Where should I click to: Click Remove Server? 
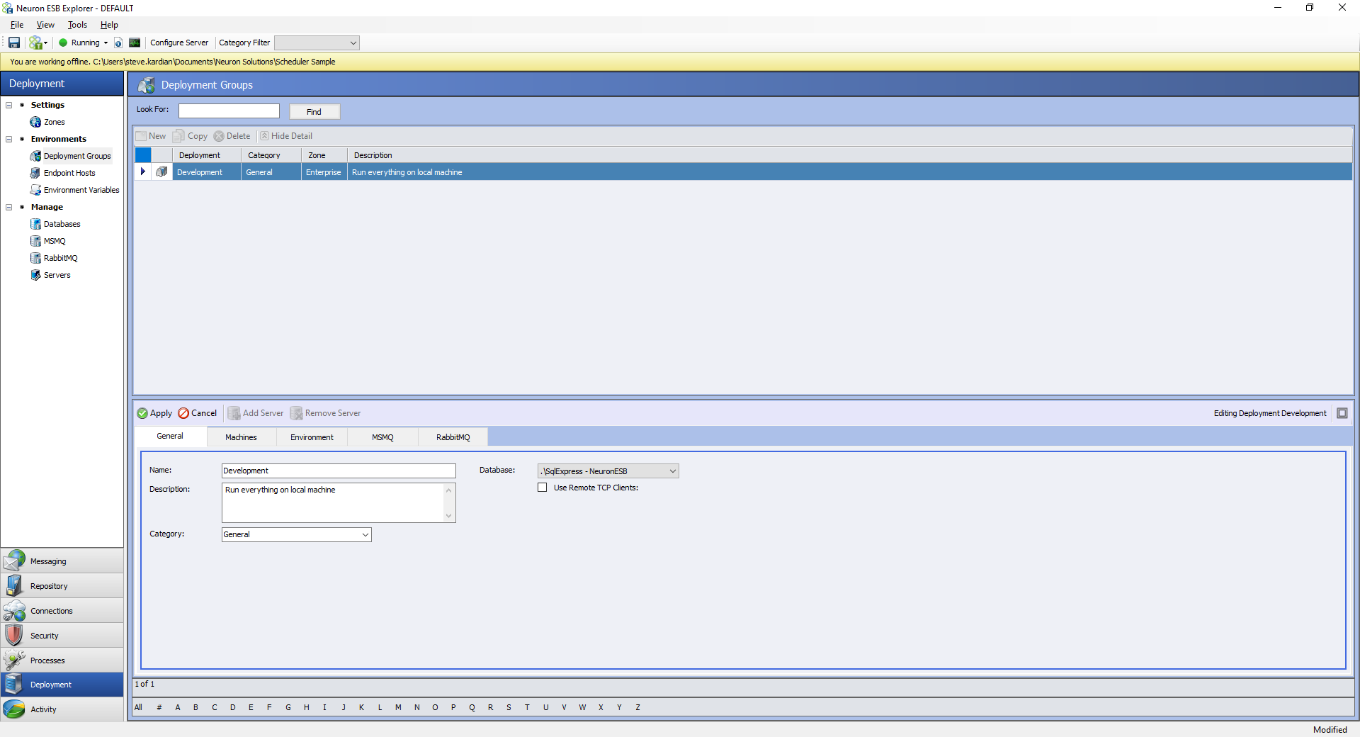point(326,413)
